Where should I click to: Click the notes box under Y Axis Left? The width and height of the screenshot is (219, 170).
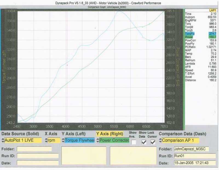[84, 155]
